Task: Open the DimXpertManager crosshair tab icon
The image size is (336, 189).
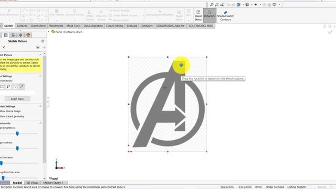Action: pos(20,35)
